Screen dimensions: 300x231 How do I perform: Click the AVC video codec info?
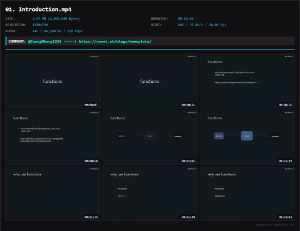point(202,25)
